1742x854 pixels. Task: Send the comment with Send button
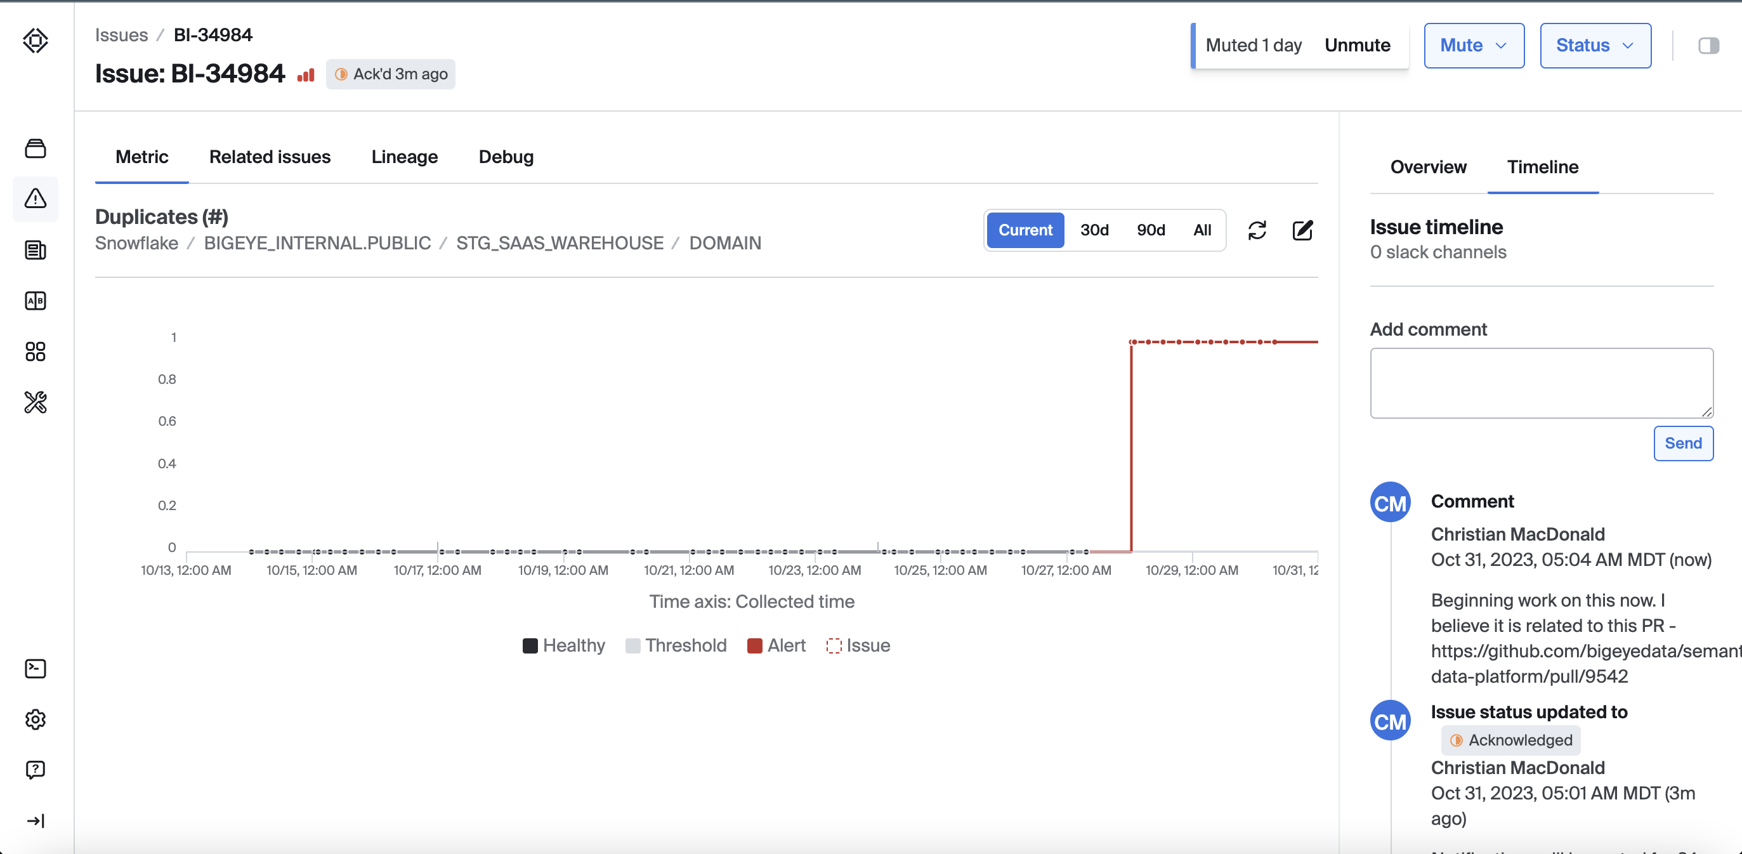point(1683,443)
